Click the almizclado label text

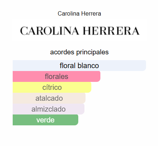click(49, 109)
